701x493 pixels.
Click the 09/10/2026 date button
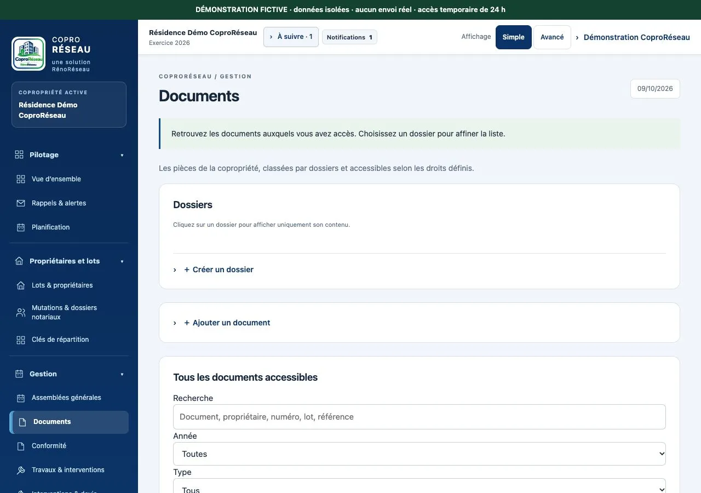[x=655, y=89]
